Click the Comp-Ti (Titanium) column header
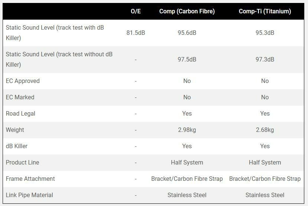 click(265, 11)
